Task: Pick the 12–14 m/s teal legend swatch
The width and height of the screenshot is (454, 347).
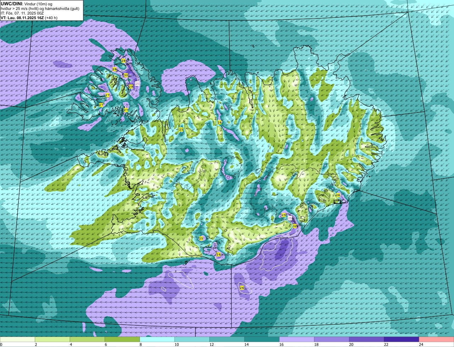Action: [227, 340]
